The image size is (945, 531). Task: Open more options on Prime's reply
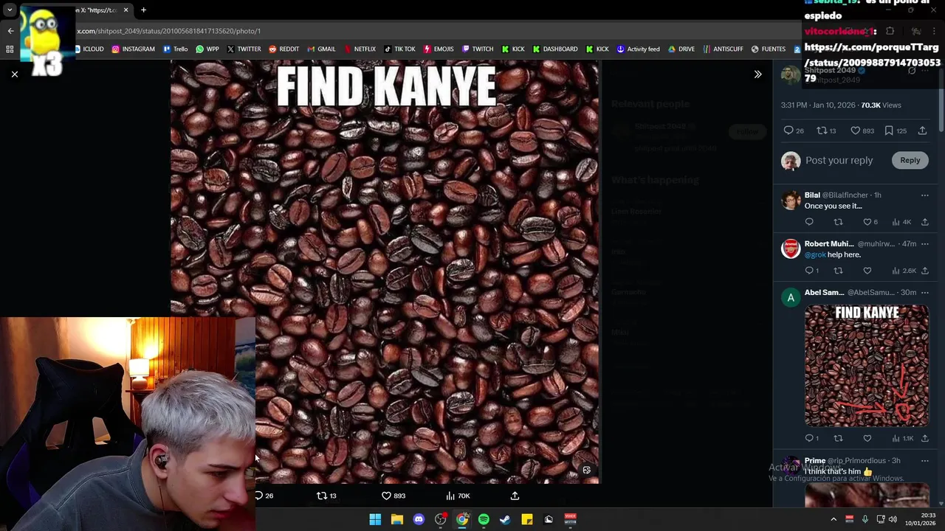pyautogui.click(x=924, y=460)
